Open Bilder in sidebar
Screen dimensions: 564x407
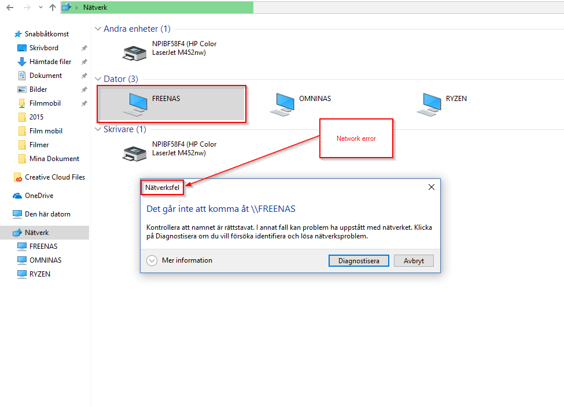coord(38,89)
